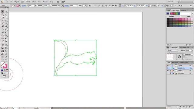Select the Hand tool
The image size is (194, 109).
pos(3,60)
